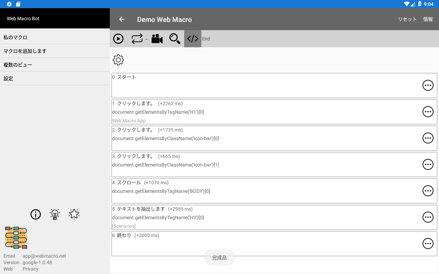Click 情報 in the top bar
Image resolution: width=439 pixels, height=274 pixels.
point(428,19)
